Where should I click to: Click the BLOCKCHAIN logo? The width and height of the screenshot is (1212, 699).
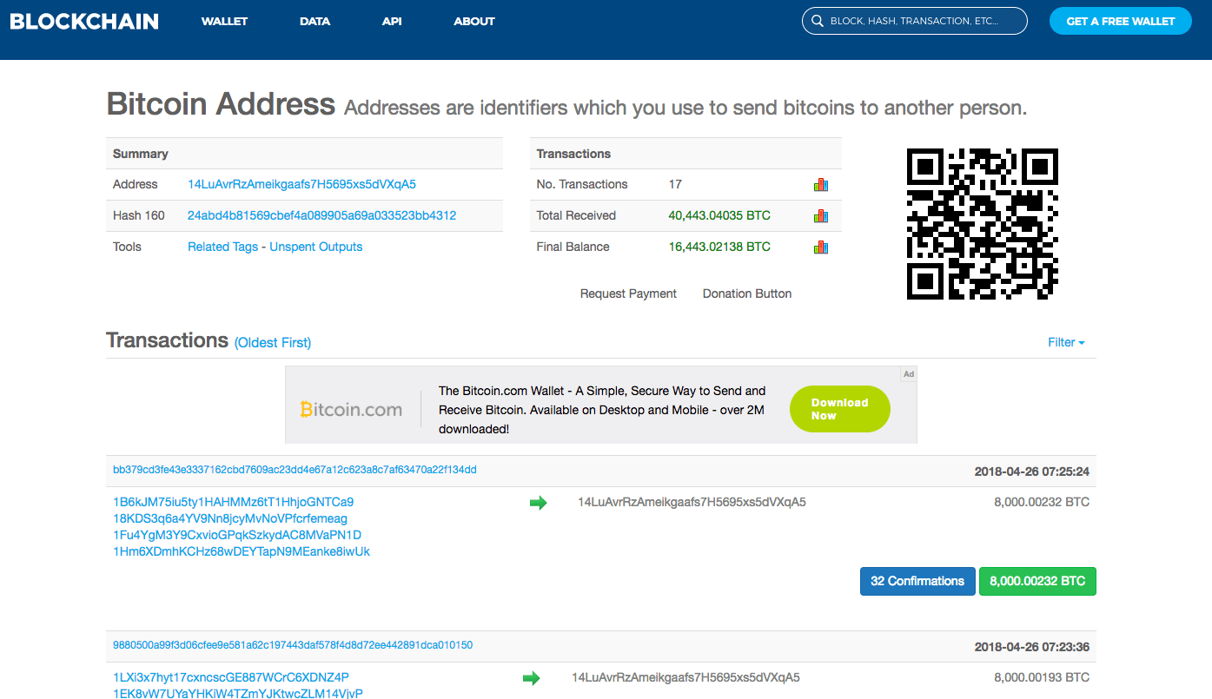click(84, 21)
